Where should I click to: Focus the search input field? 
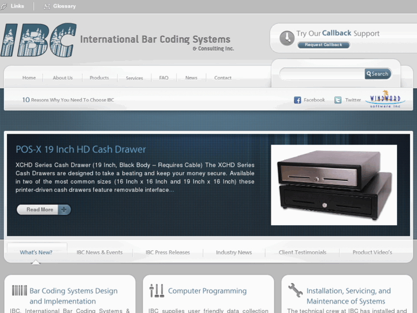click(x=322, y=74)
